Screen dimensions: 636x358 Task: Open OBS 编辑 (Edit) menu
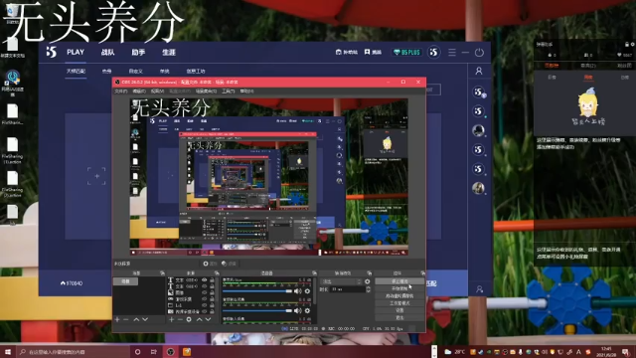pyautogui.click(x=139, y=91)
